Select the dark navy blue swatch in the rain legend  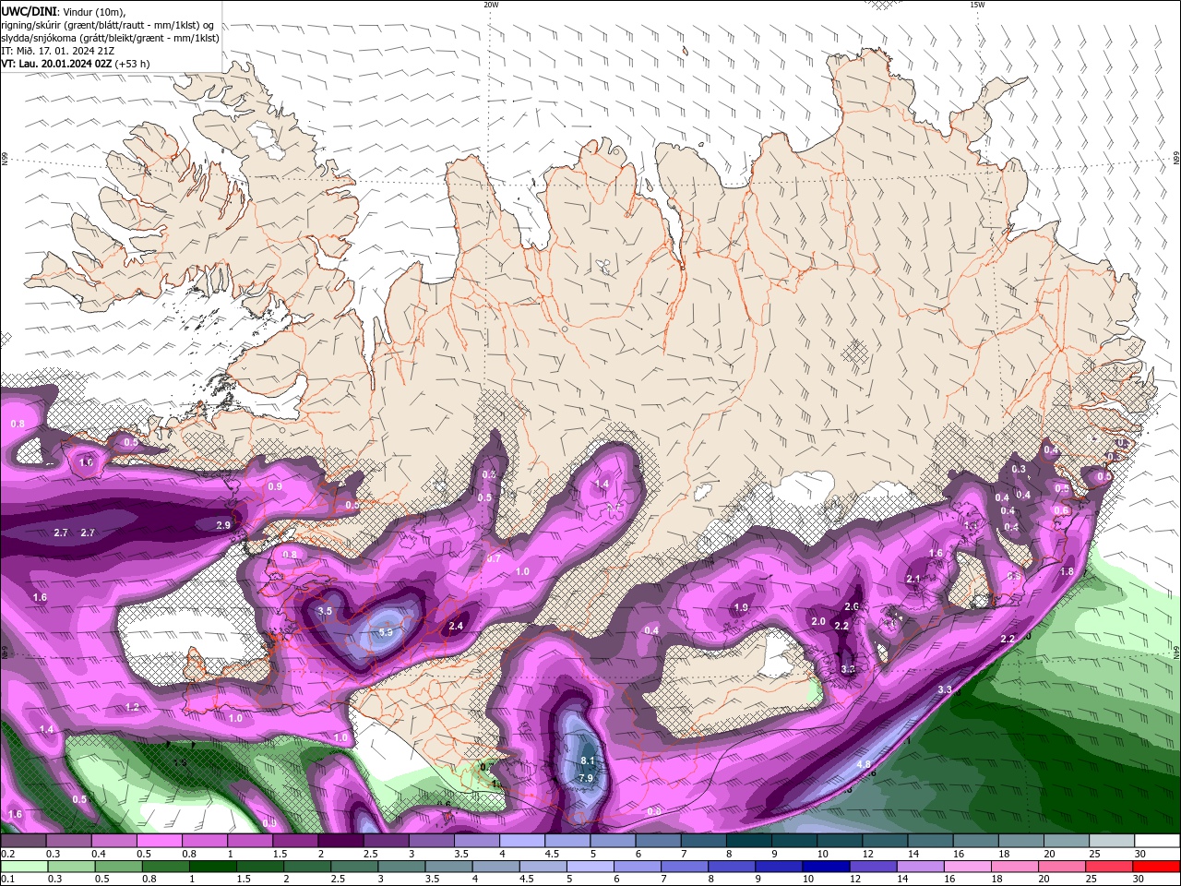825,866
